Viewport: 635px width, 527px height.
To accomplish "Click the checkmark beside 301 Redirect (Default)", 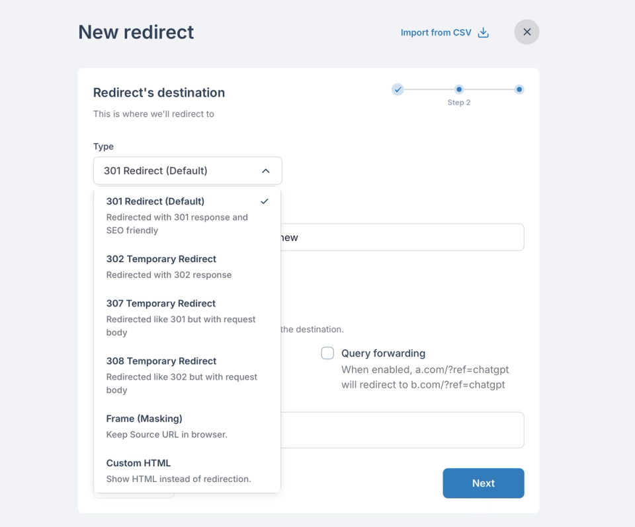I will pyautogui.click(x=265, y=201).
